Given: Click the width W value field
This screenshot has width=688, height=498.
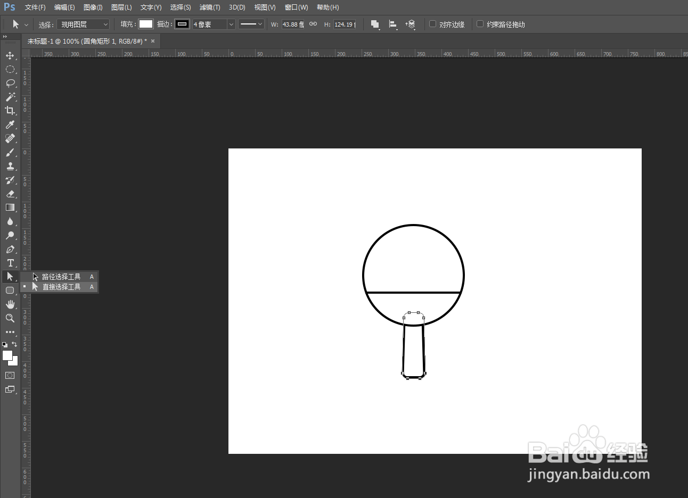Looking at the screenshot, I should tap(293, 24).
